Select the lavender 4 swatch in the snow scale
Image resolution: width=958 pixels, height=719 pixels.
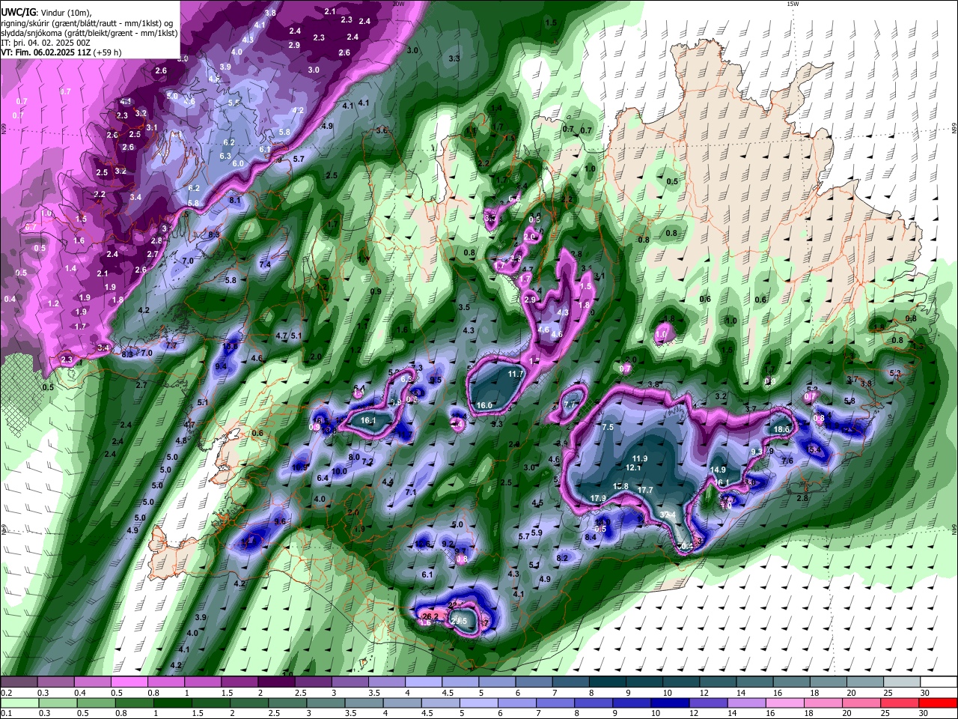coord(424,682)
